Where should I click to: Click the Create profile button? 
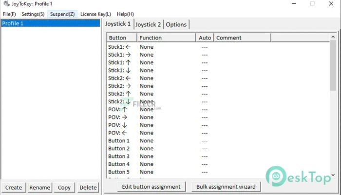click(14, 187)
